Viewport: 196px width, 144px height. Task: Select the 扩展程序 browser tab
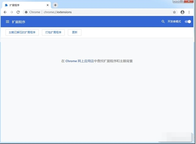26,5
